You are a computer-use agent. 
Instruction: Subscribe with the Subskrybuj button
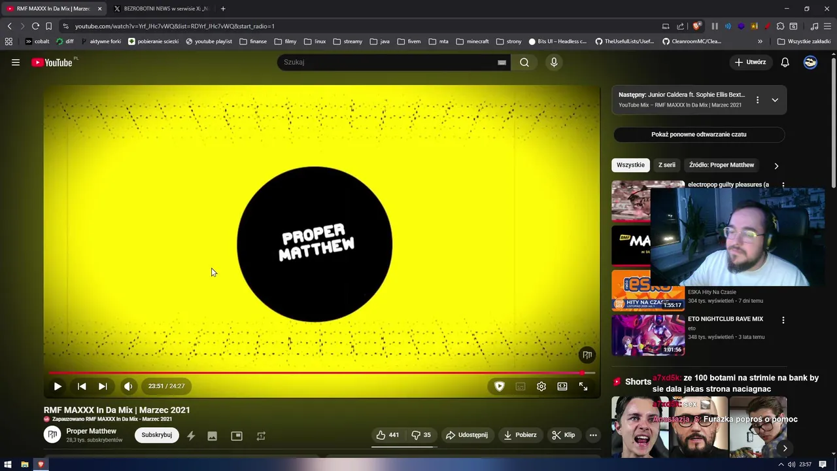[157, 435]
